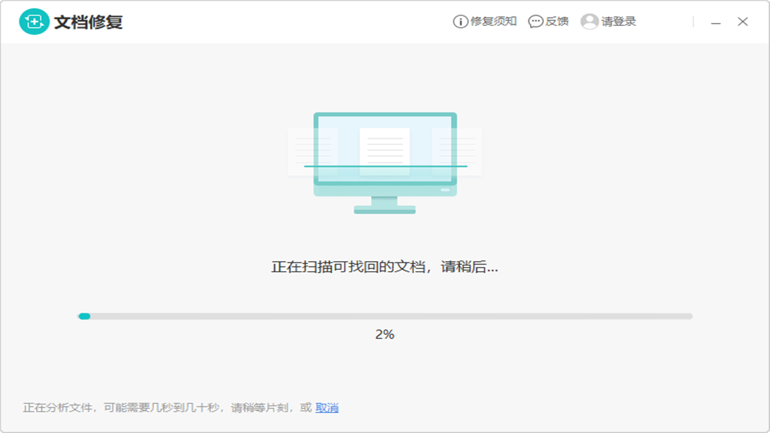Cancel scanning via the 取消 link
The height and width of the screenshot is (433, 770).
click(x=328, y=407)
